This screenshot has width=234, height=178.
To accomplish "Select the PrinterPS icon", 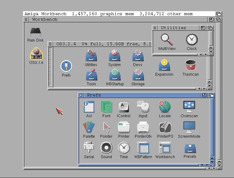I will 165,127.
